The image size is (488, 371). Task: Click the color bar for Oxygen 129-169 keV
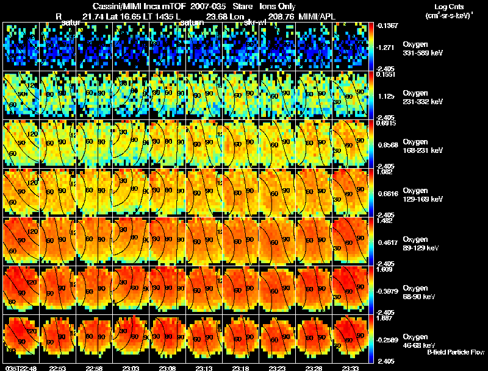click(371, 193)
